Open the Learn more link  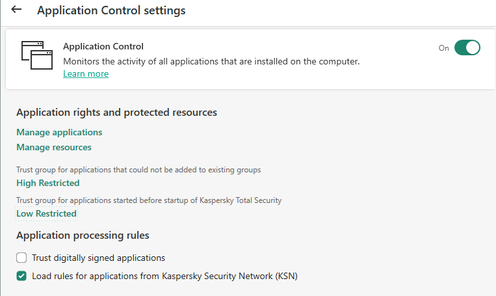85,74
